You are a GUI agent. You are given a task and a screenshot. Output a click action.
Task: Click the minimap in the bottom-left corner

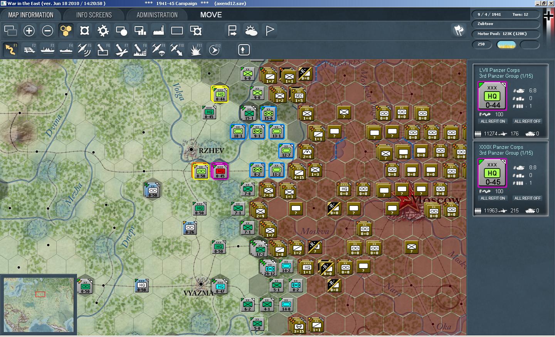point(39,305)
